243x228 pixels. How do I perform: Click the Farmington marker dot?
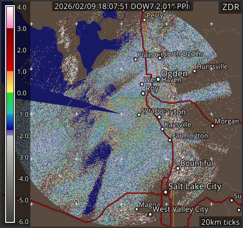tap(170, 140)
